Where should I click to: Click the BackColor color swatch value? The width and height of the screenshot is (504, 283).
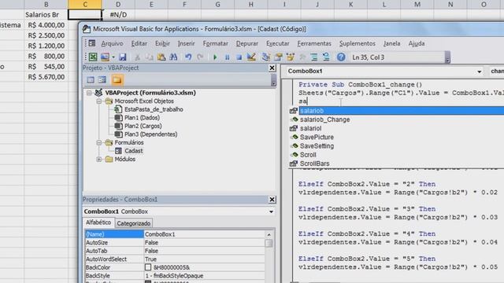click(148, 267)
